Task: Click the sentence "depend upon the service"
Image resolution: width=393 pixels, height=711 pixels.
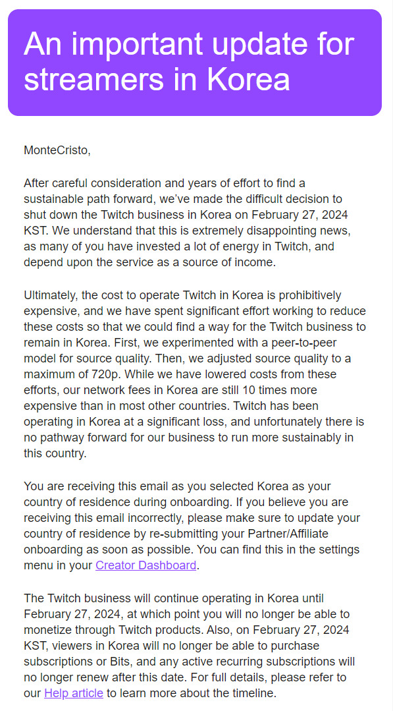Action: pyautogui.click(x=149, y=262)
